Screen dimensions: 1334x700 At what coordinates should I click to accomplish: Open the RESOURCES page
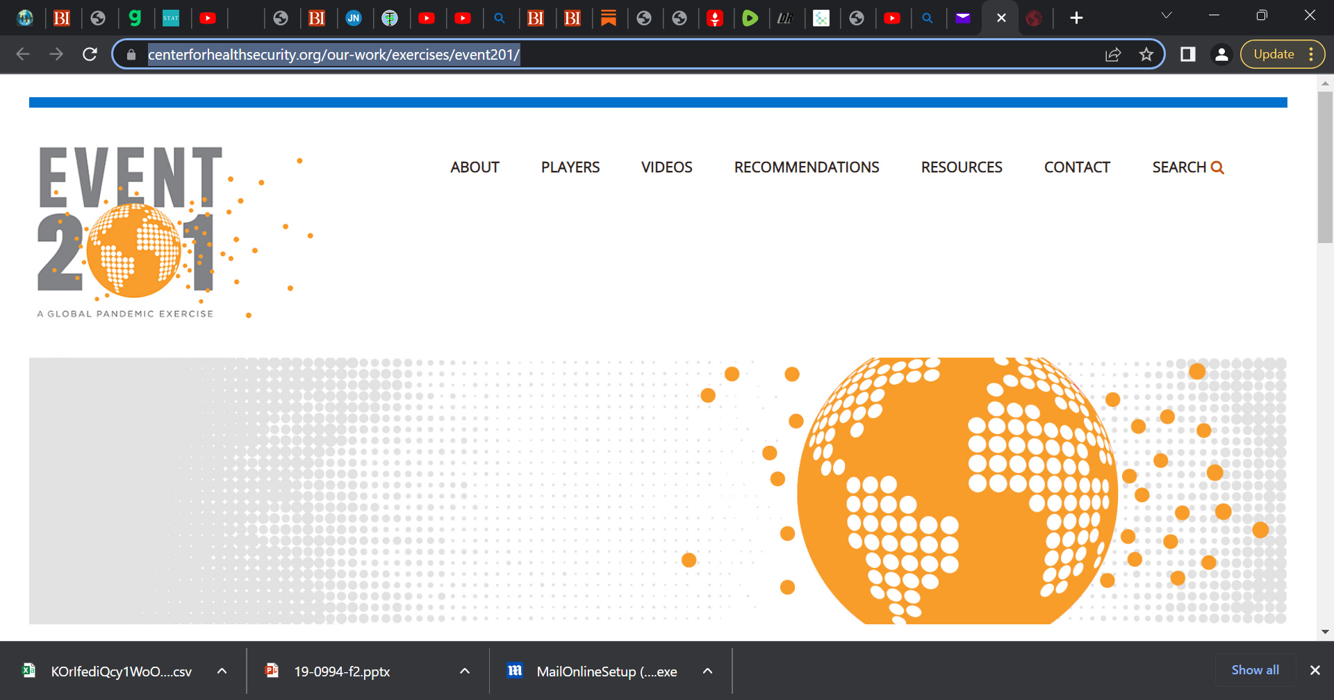[x=962, y=167]
